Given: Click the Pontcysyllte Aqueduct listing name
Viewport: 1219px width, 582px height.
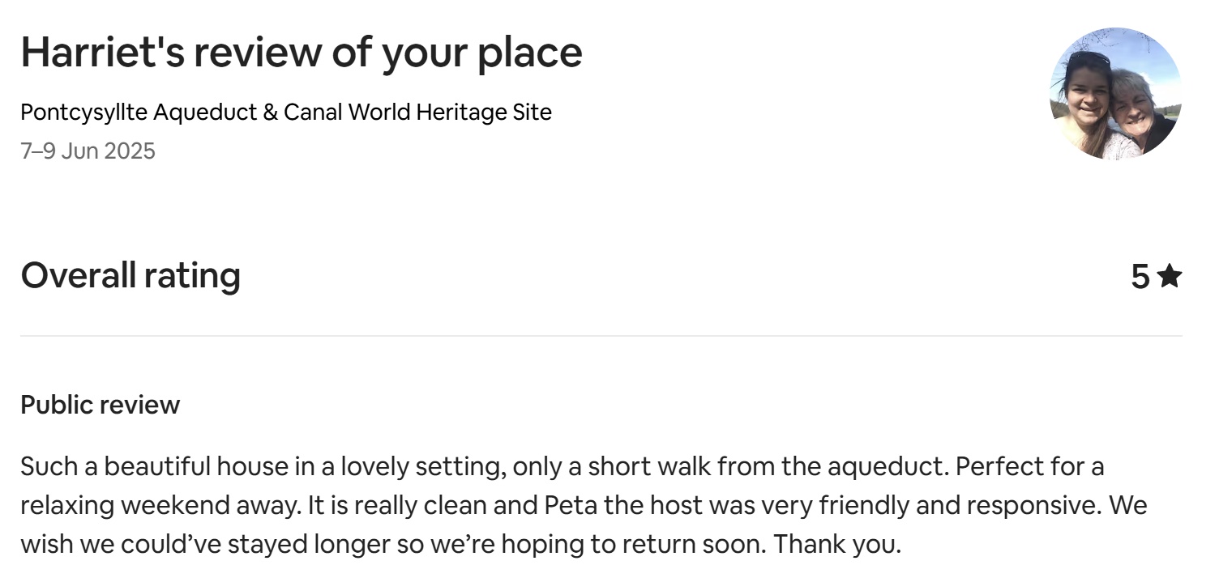Looking at the screenshot, I should coord(285,112).
